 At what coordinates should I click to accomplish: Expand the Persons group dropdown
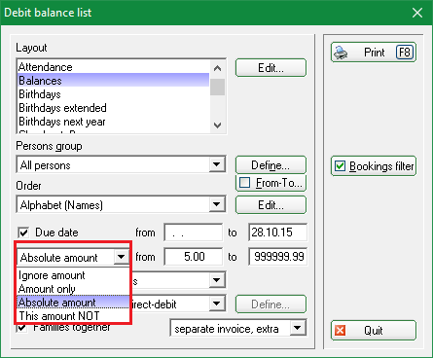tap(217, 164)
